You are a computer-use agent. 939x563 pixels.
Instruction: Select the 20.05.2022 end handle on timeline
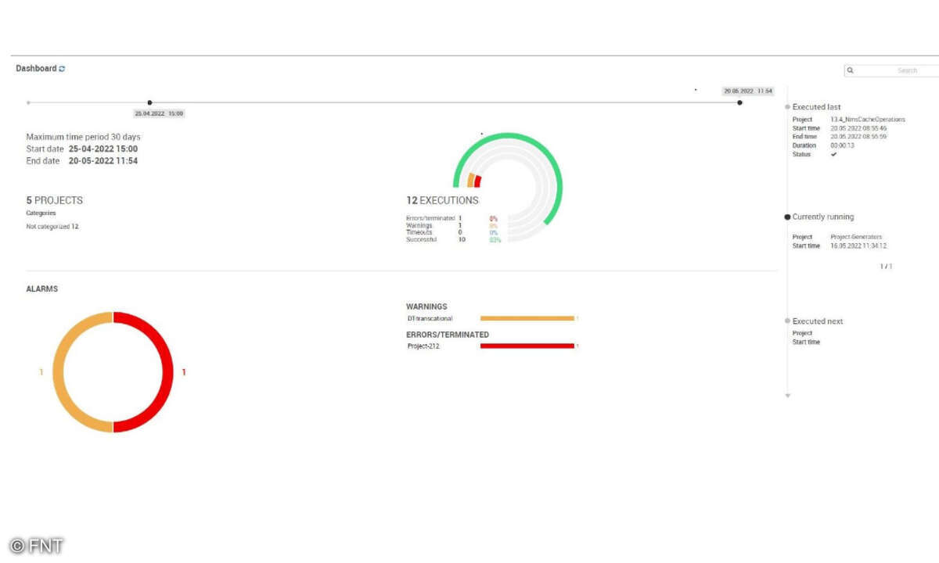(x=739, y=102)
